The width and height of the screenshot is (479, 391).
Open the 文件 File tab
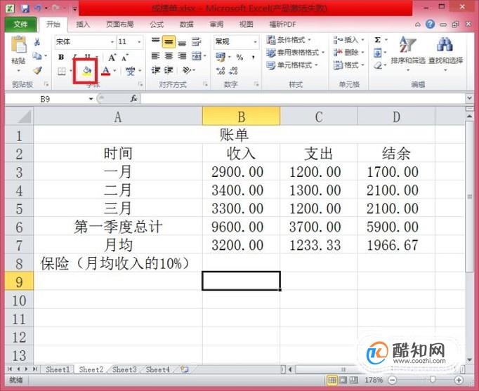pyautogui.click(x=20, y=24)
